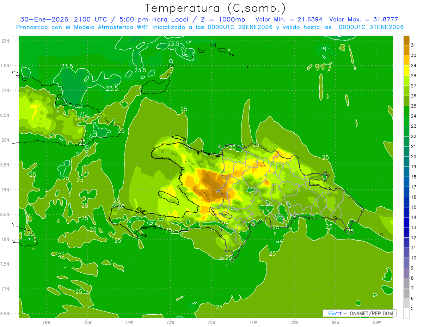Click the '76W' longitude axis label
This screenshot has width=423, height=327.
tap(46, 322)
